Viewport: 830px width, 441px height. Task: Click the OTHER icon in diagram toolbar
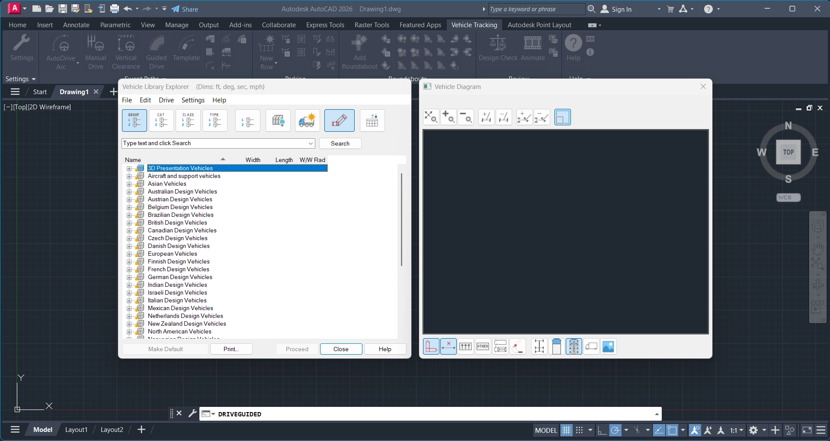pos(483,346)
